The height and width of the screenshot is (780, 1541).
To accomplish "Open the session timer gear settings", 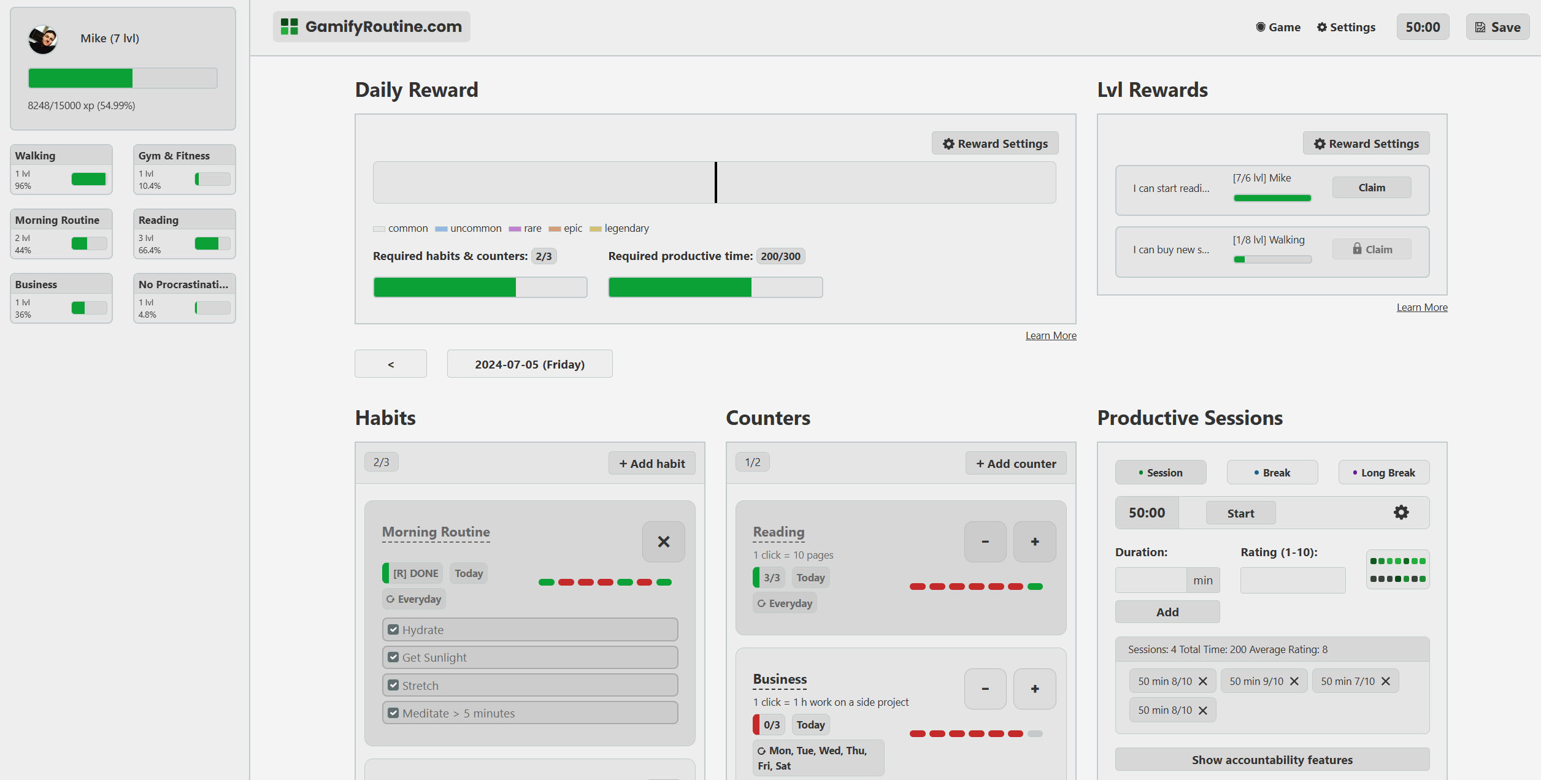I will (x=1401, y=512).
